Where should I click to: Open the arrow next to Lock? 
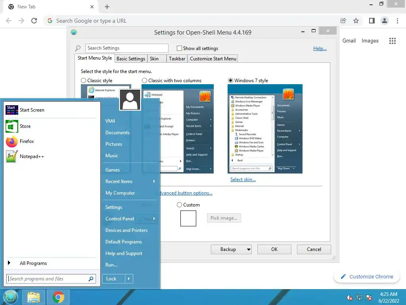coord(129,279)
